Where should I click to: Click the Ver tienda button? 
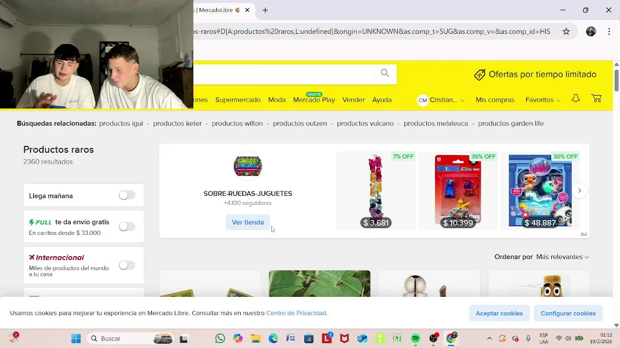click(248, 222)
